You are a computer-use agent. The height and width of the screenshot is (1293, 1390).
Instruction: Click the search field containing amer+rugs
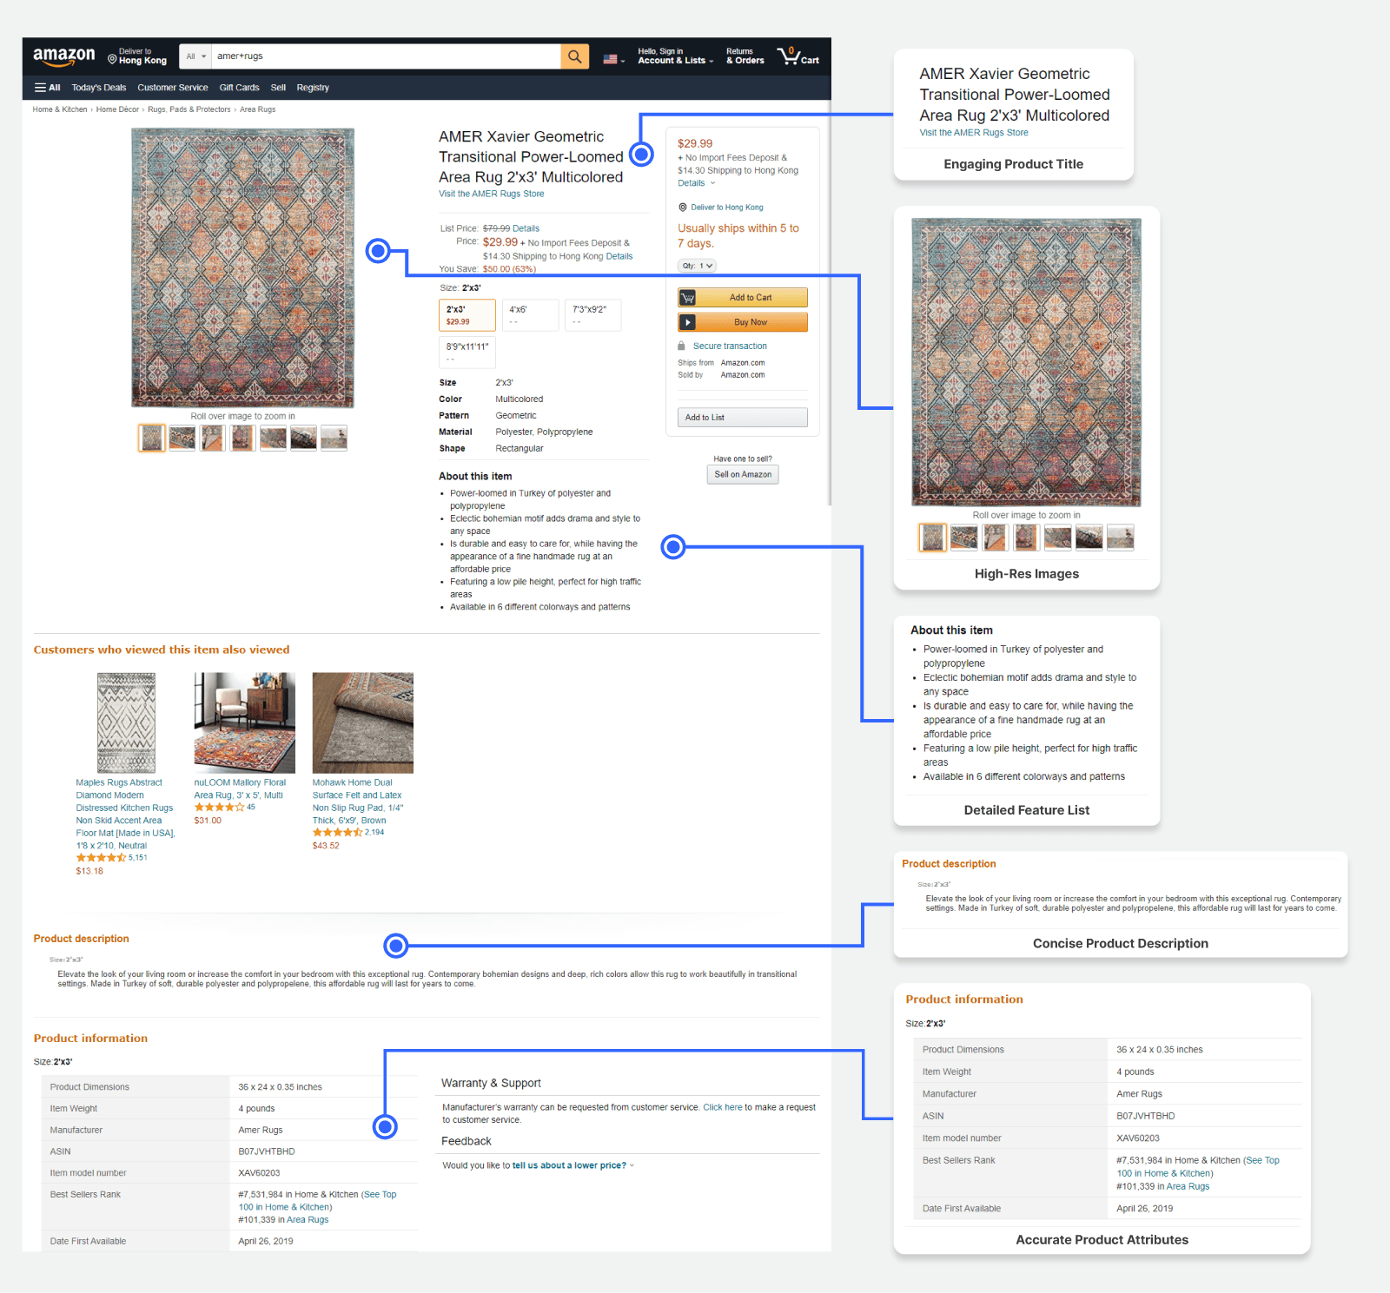387,56
